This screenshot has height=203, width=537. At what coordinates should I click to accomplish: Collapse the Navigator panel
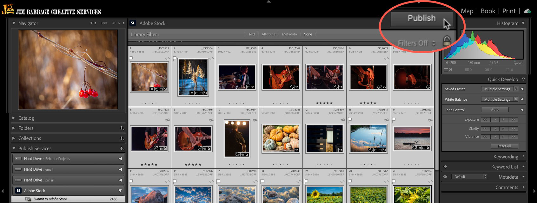coord(14,23)
